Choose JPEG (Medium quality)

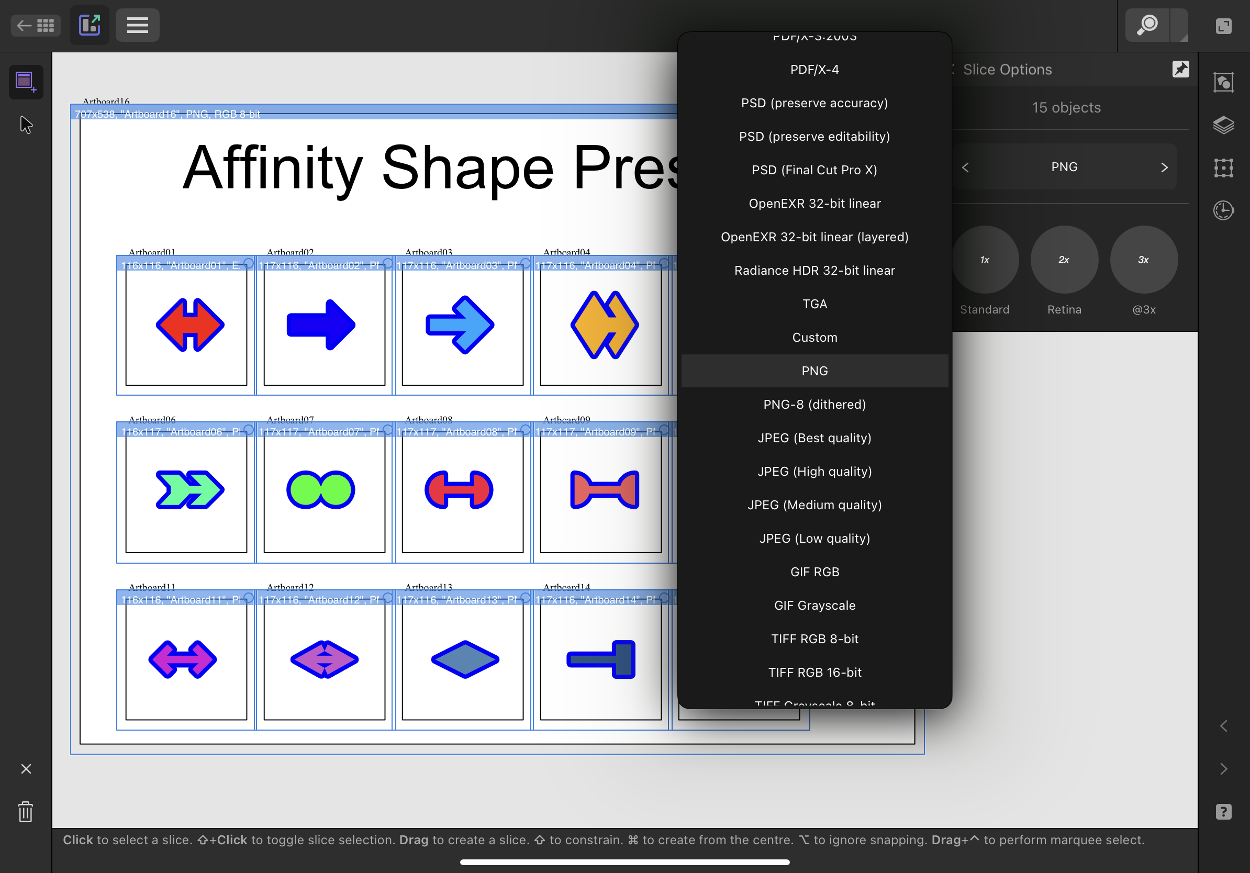point(814,505)
